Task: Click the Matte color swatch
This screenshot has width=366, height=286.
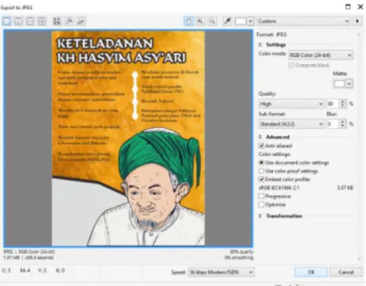Action: tap(339, 83)
